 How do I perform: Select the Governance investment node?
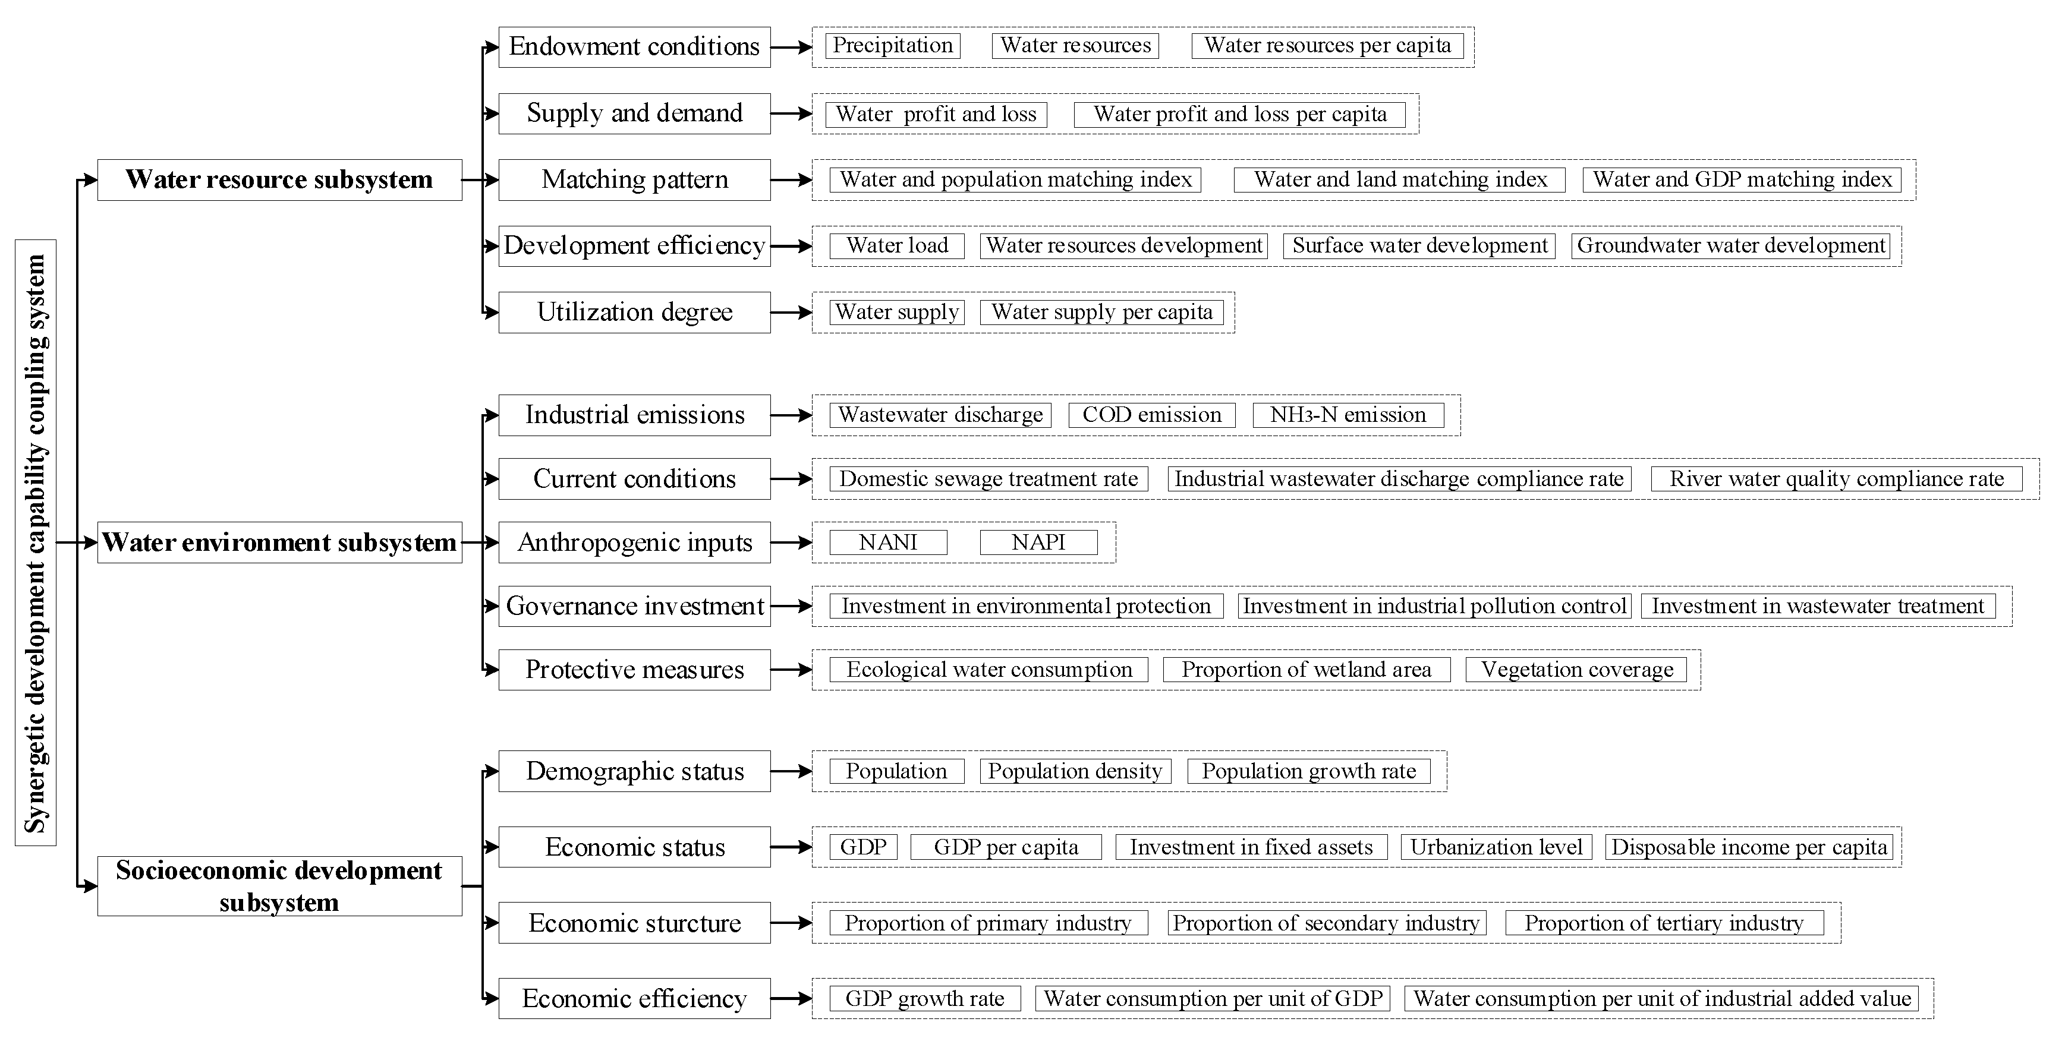pos(634,605)
